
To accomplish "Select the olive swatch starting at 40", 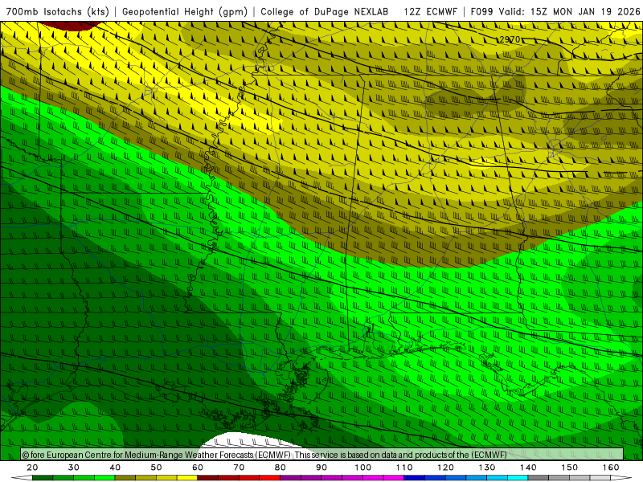I will (125, 477).
